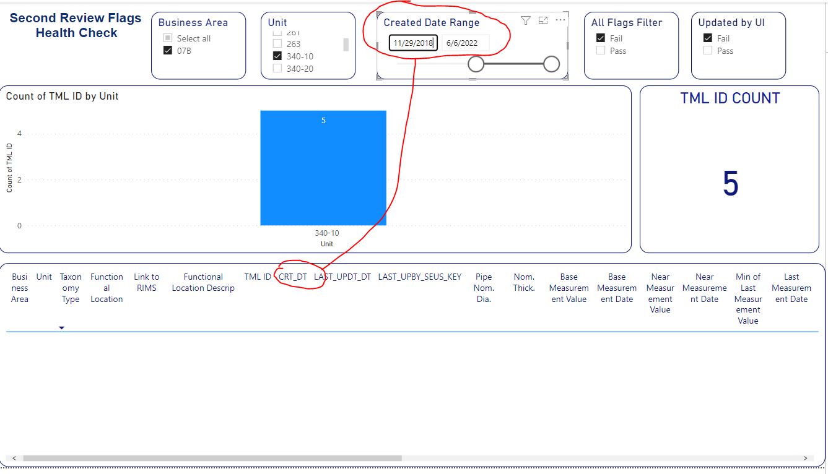Click Min of Last Measurement Value header
828x474 pixels.
tap(748, 299)
